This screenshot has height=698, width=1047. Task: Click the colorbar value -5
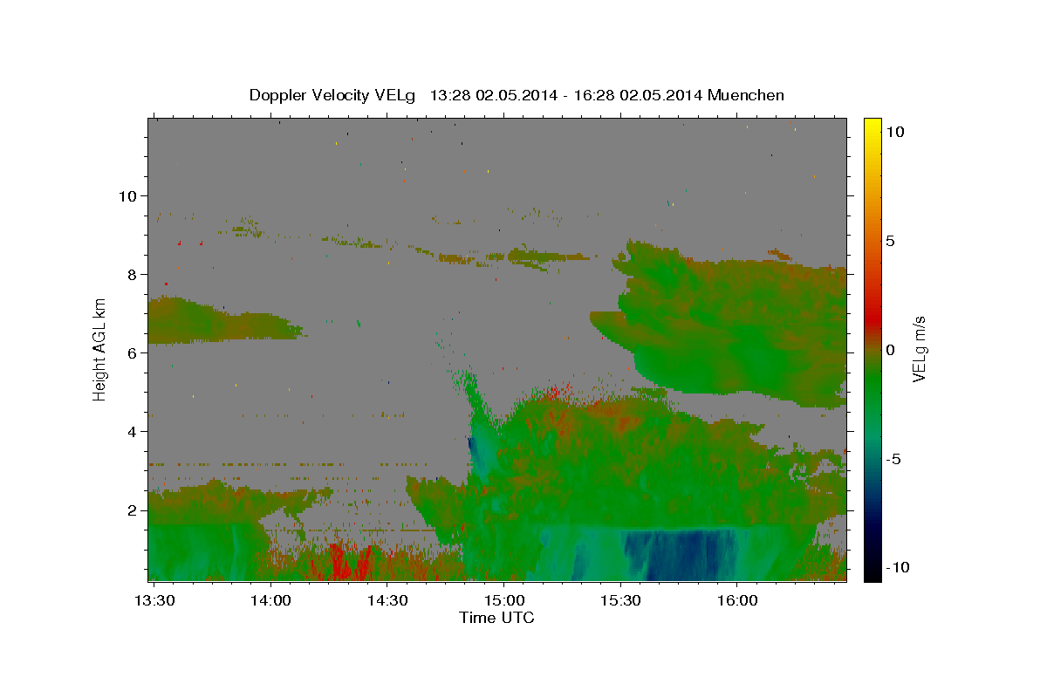[892, 458]
